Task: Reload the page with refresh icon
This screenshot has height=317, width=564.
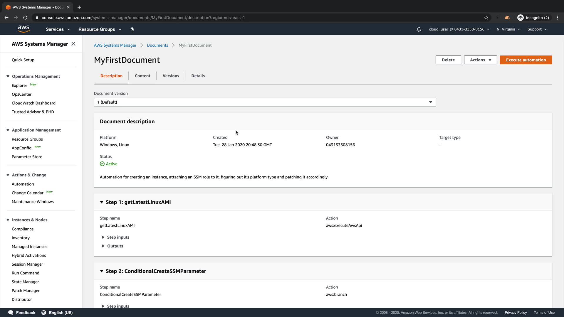Action: (x=25, y=18)
